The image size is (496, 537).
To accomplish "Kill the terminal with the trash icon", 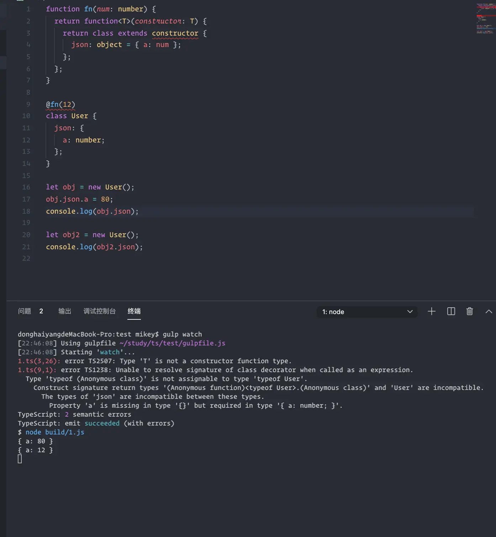I will click(470, 311).
